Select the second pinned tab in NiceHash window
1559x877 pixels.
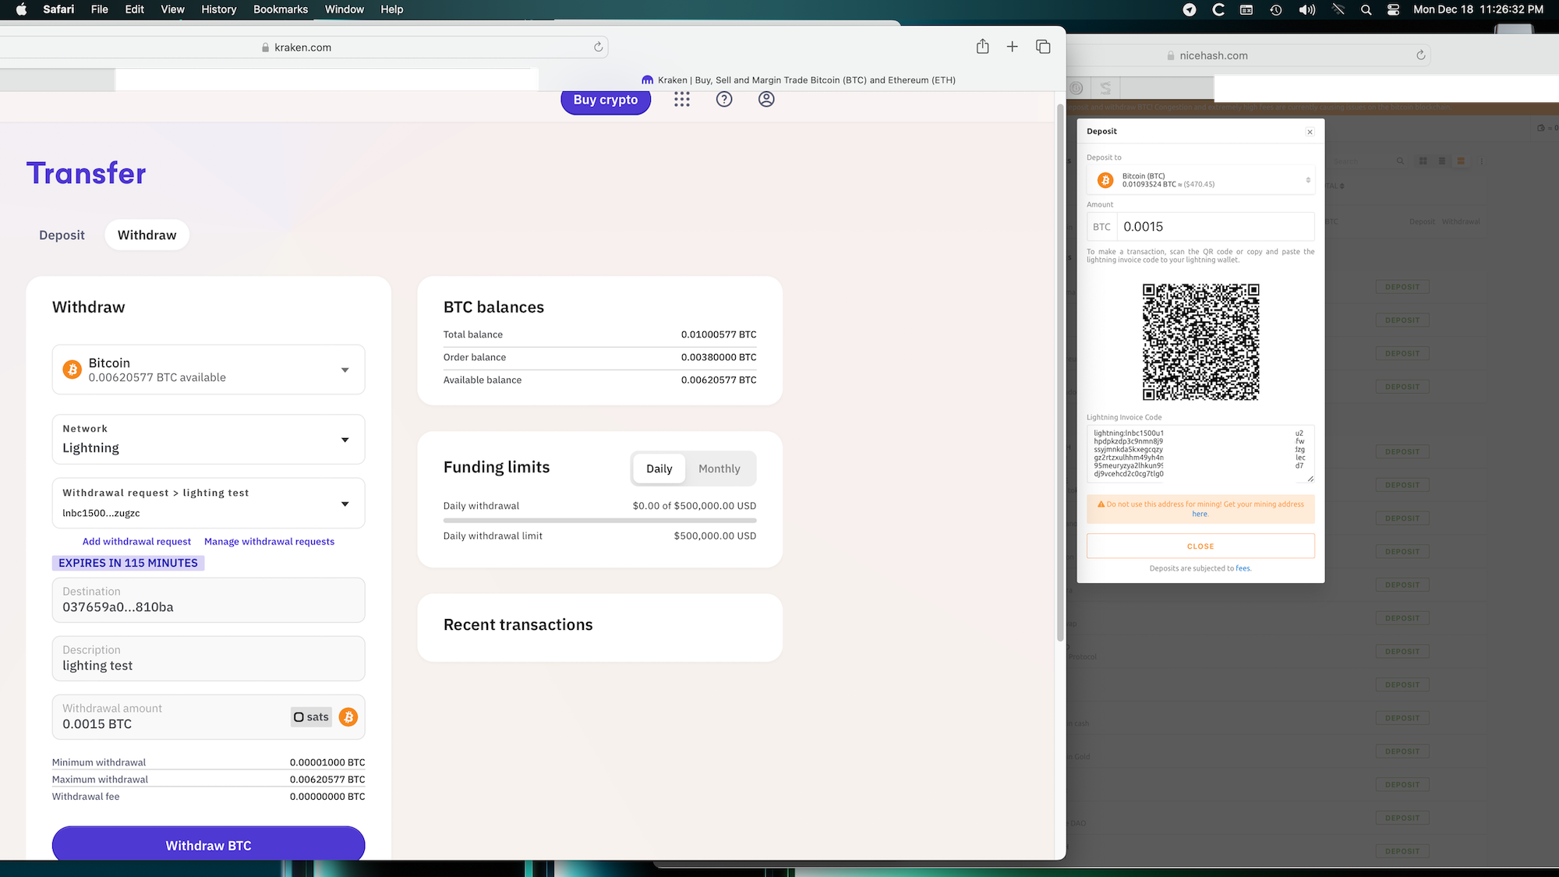point(1105,88)
